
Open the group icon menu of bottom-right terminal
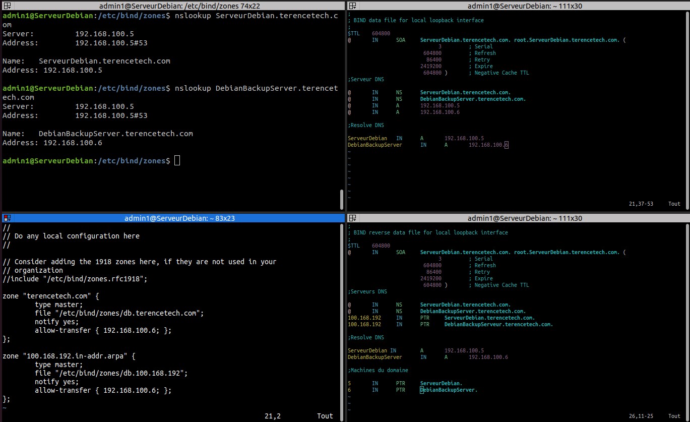click(x=352, y=218)
